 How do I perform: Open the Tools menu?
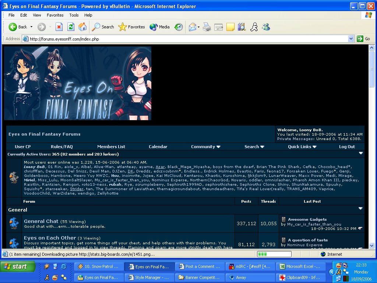click(x=74, y=15)
